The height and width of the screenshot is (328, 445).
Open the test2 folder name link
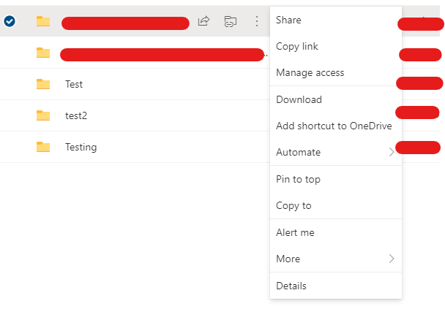click(x=76, y=115)
